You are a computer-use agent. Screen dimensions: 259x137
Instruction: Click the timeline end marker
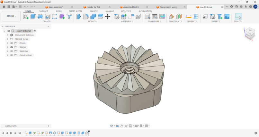(89, 133)
